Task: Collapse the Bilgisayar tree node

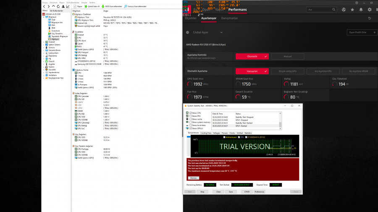Action: tap(44, 17)
